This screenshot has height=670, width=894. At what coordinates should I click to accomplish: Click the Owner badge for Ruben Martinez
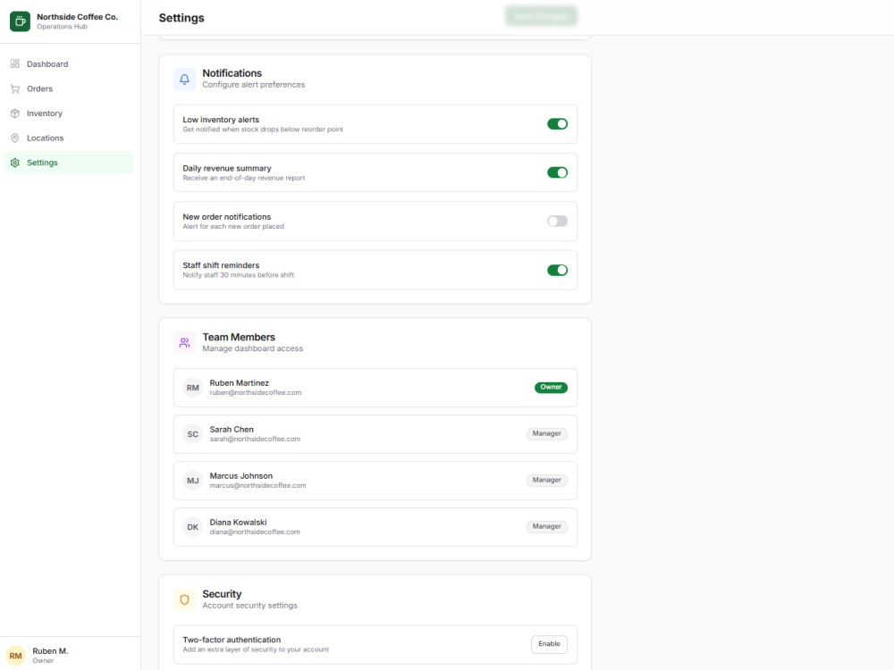point(551,388)
